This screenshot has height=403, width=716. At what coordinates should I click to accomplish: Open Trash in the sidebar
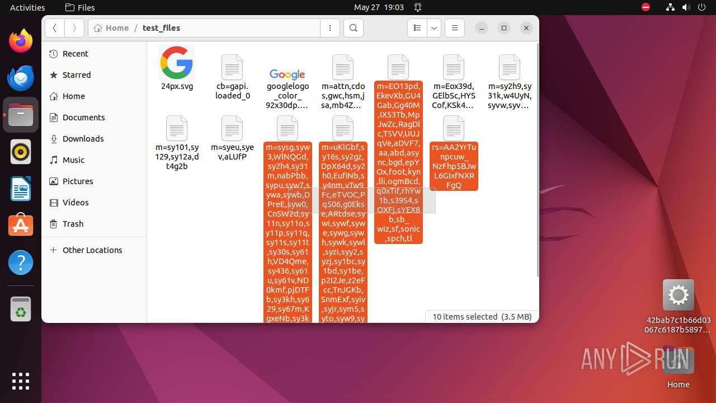pos(93,224)
